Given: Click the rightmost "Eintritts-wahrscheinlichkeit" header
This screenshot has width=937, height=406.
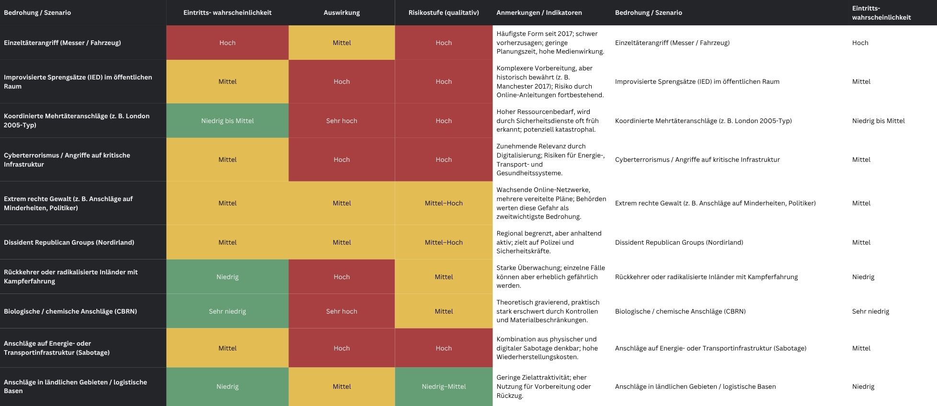Looking at the screenshot, I should coord(881,12).
